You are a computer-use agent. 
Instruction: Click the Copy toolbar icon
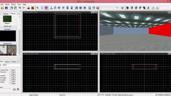click(11, 8)
